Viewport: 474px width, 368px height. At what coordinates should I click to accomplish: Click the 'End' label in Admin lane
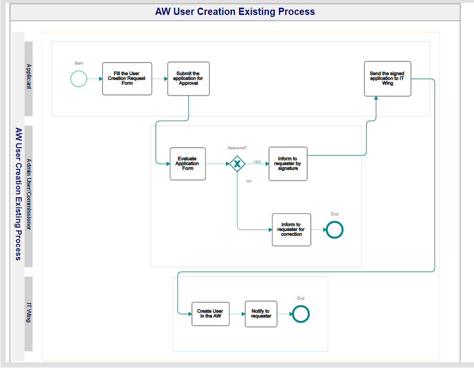pos(334,214)
